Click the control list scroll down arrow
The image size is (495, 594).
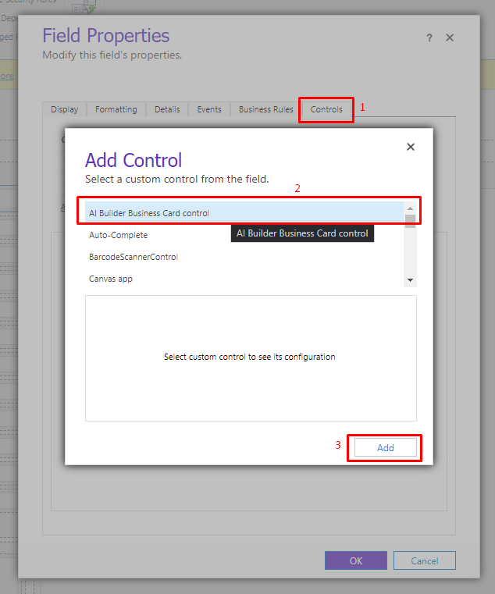point(410,280)
